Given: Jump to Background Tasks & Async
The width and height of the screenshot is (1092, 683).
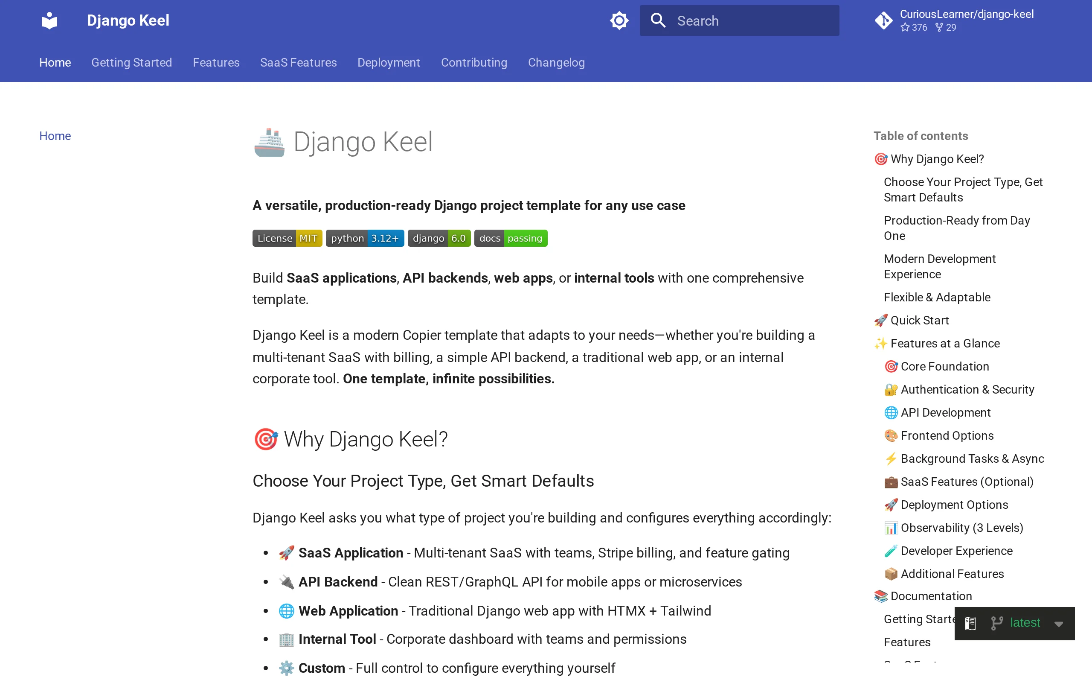Looking at the screenshot, I should click(964, 458).
